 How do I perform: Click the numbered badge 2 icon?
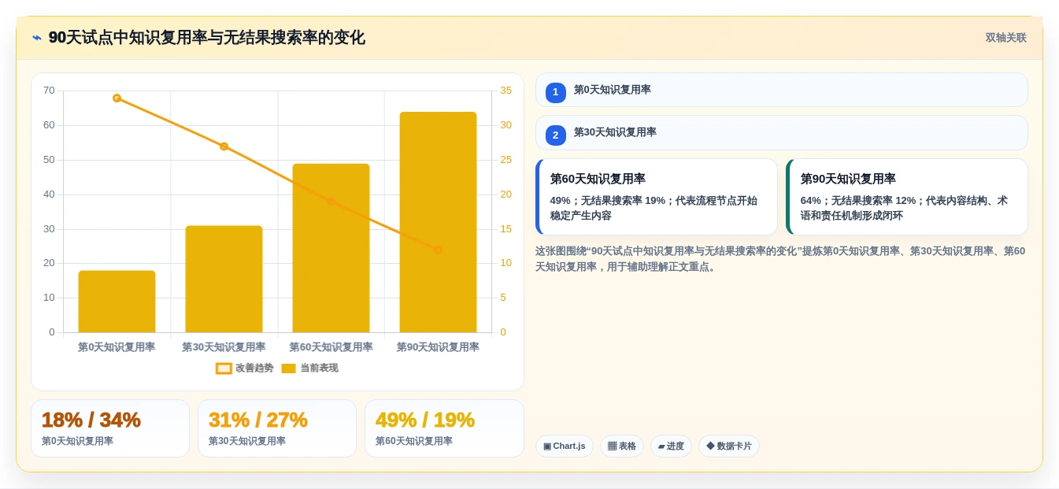tap(556, 135)
